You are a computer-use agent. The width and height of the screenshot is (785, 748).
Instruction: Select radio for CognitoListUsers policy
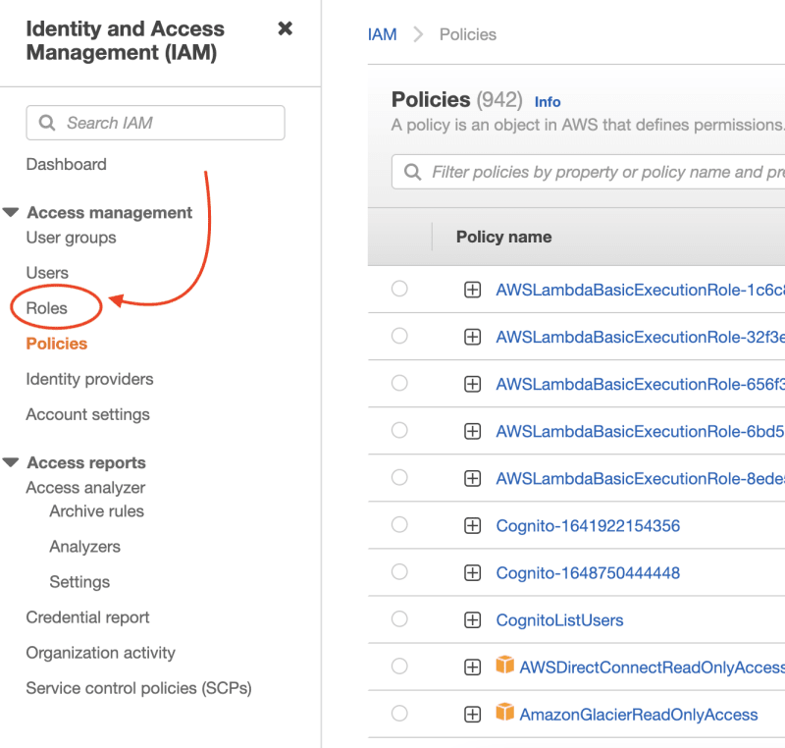399,619
